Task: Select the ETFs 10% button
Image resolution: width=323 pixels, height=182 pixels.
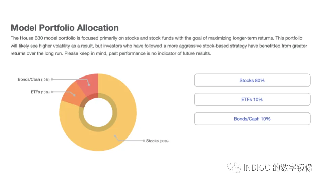Action: click(252, 99)
